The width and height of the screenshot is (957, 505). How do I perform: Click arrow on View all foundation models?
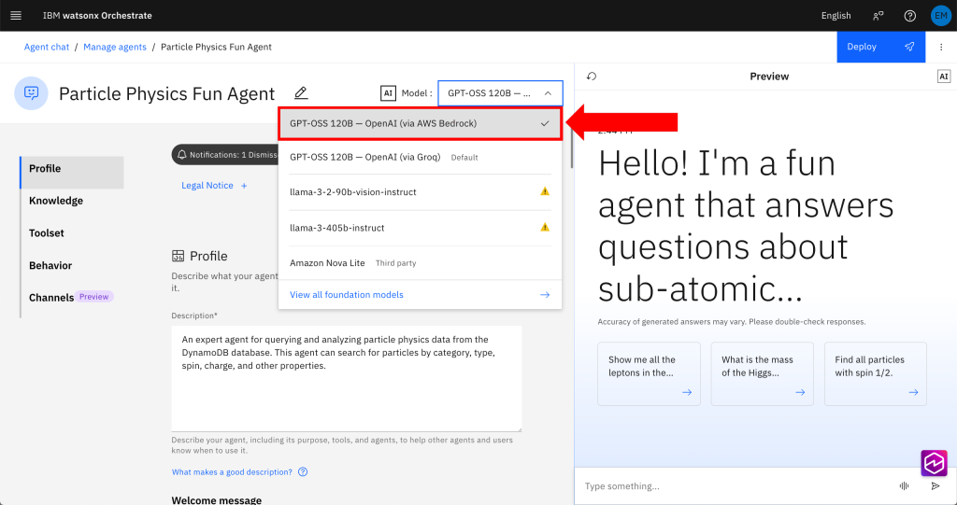click(545, 295)
